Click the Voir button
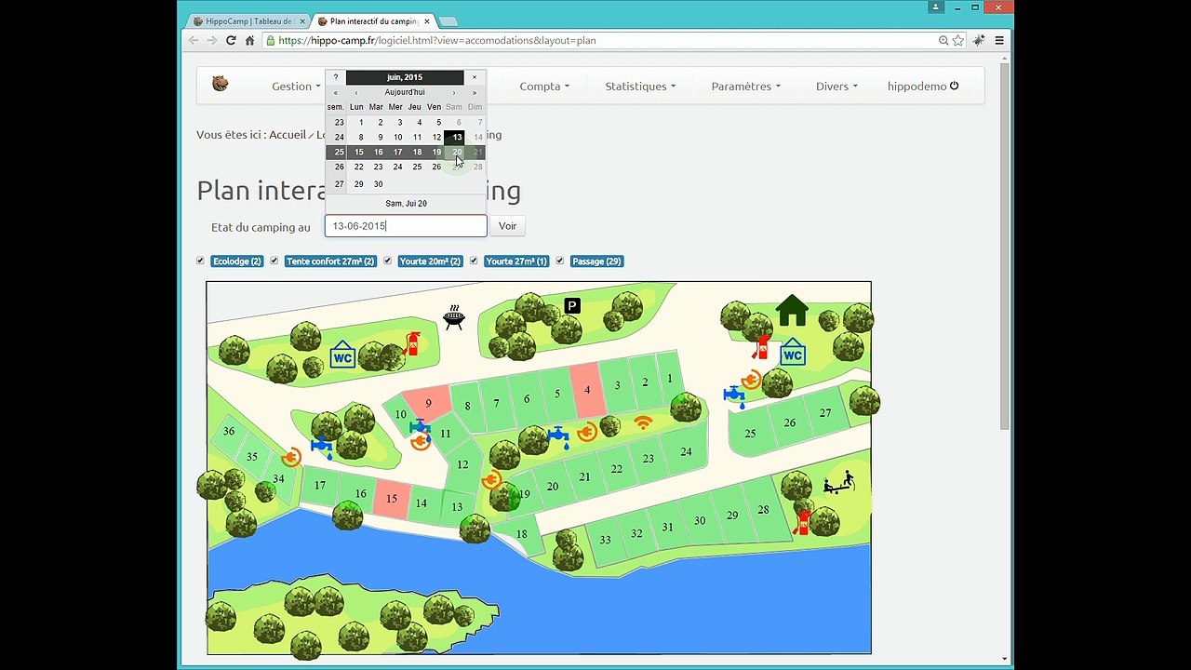Image resolution: width=1191 pixels, height=670 pixels. [507, 226]
